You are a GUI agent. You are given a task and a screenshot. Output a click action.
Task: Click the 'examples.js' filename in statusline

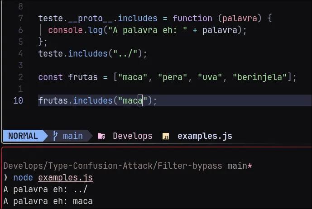pos(205,136)
